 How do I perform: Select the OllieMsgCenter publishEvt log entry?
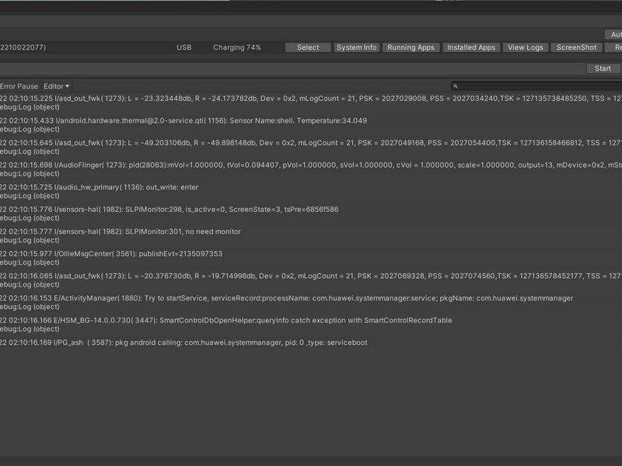pos(311,258)
